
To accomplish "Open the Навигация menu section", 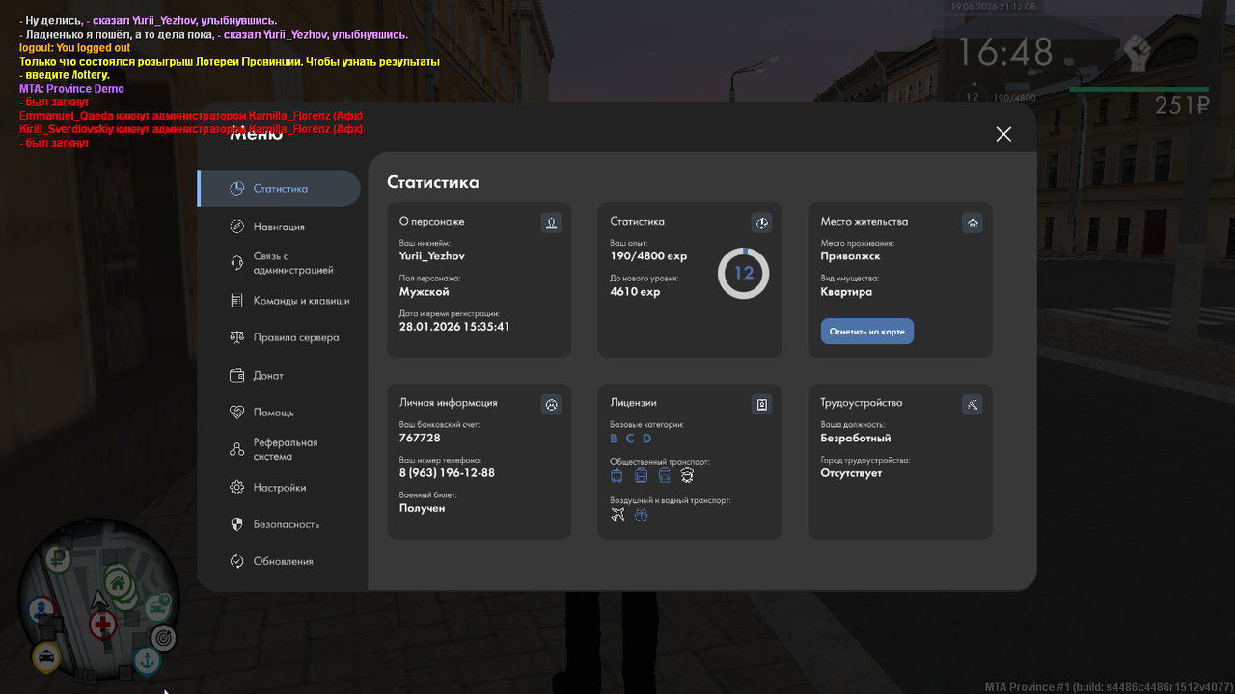I will click(280, 227).
